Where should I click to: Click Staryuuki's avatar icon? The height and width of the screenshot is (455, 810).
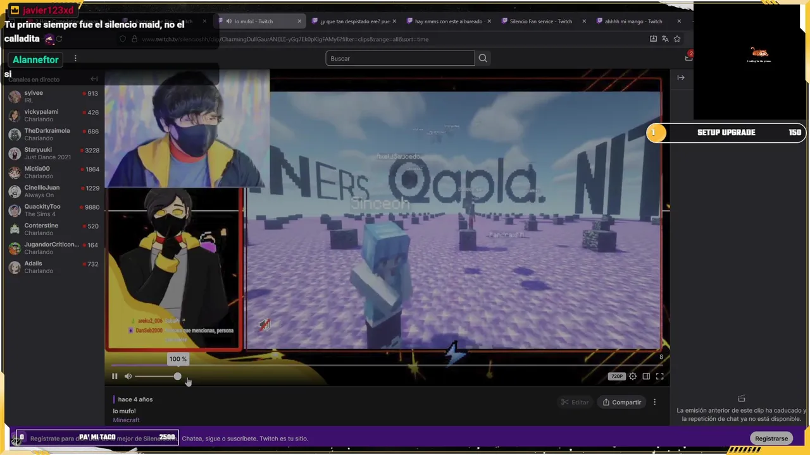click(x=15, y=154)
